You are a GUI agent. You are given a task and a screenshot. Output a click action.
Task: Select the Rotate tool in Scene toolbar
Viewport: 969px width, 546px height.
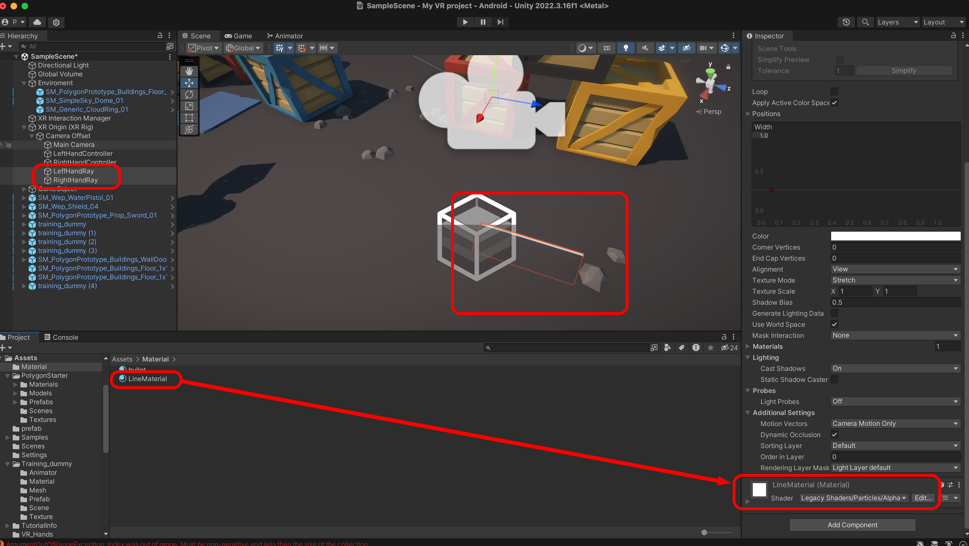189,95
